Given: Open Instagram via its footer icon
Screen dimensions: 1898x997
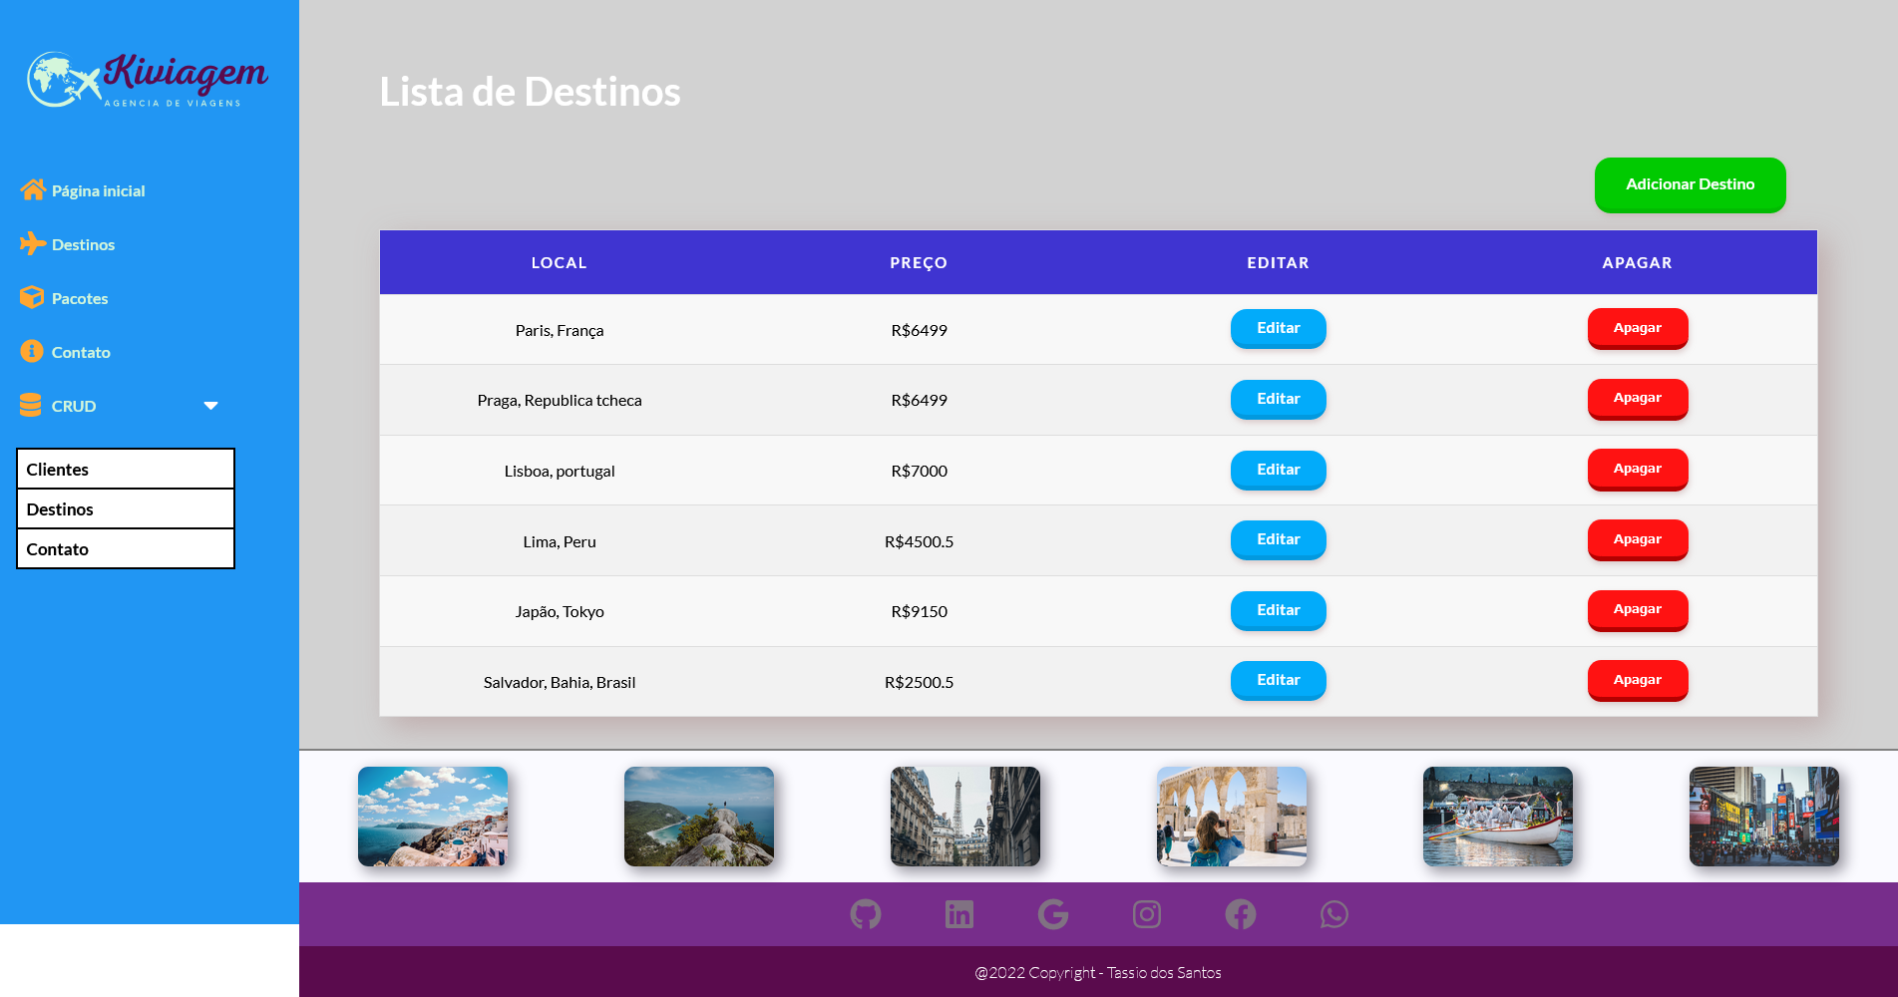Looking at the screenshot, I should point(1147,913).
